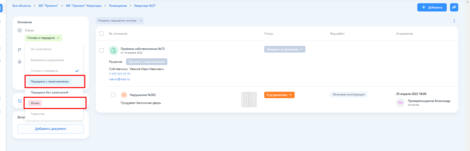Select the checkbox for Нарушение №302
Viewport: 470px width, 151px height.
click(113, 95)
